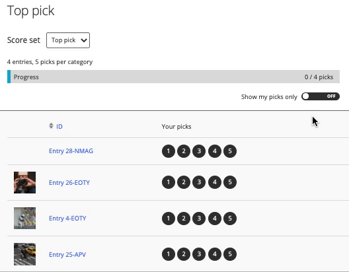This screenshot has width=349, height=272.
Task: Open Entry 4-EOTY link
Action: 67,219
